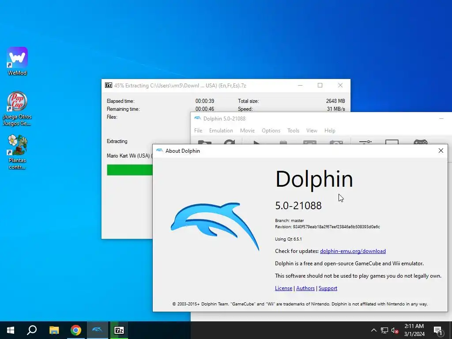Open the Emulation menu in Dolphin
Image resolution: width=452 pixels, height=339 pixels.
[221, 131]
